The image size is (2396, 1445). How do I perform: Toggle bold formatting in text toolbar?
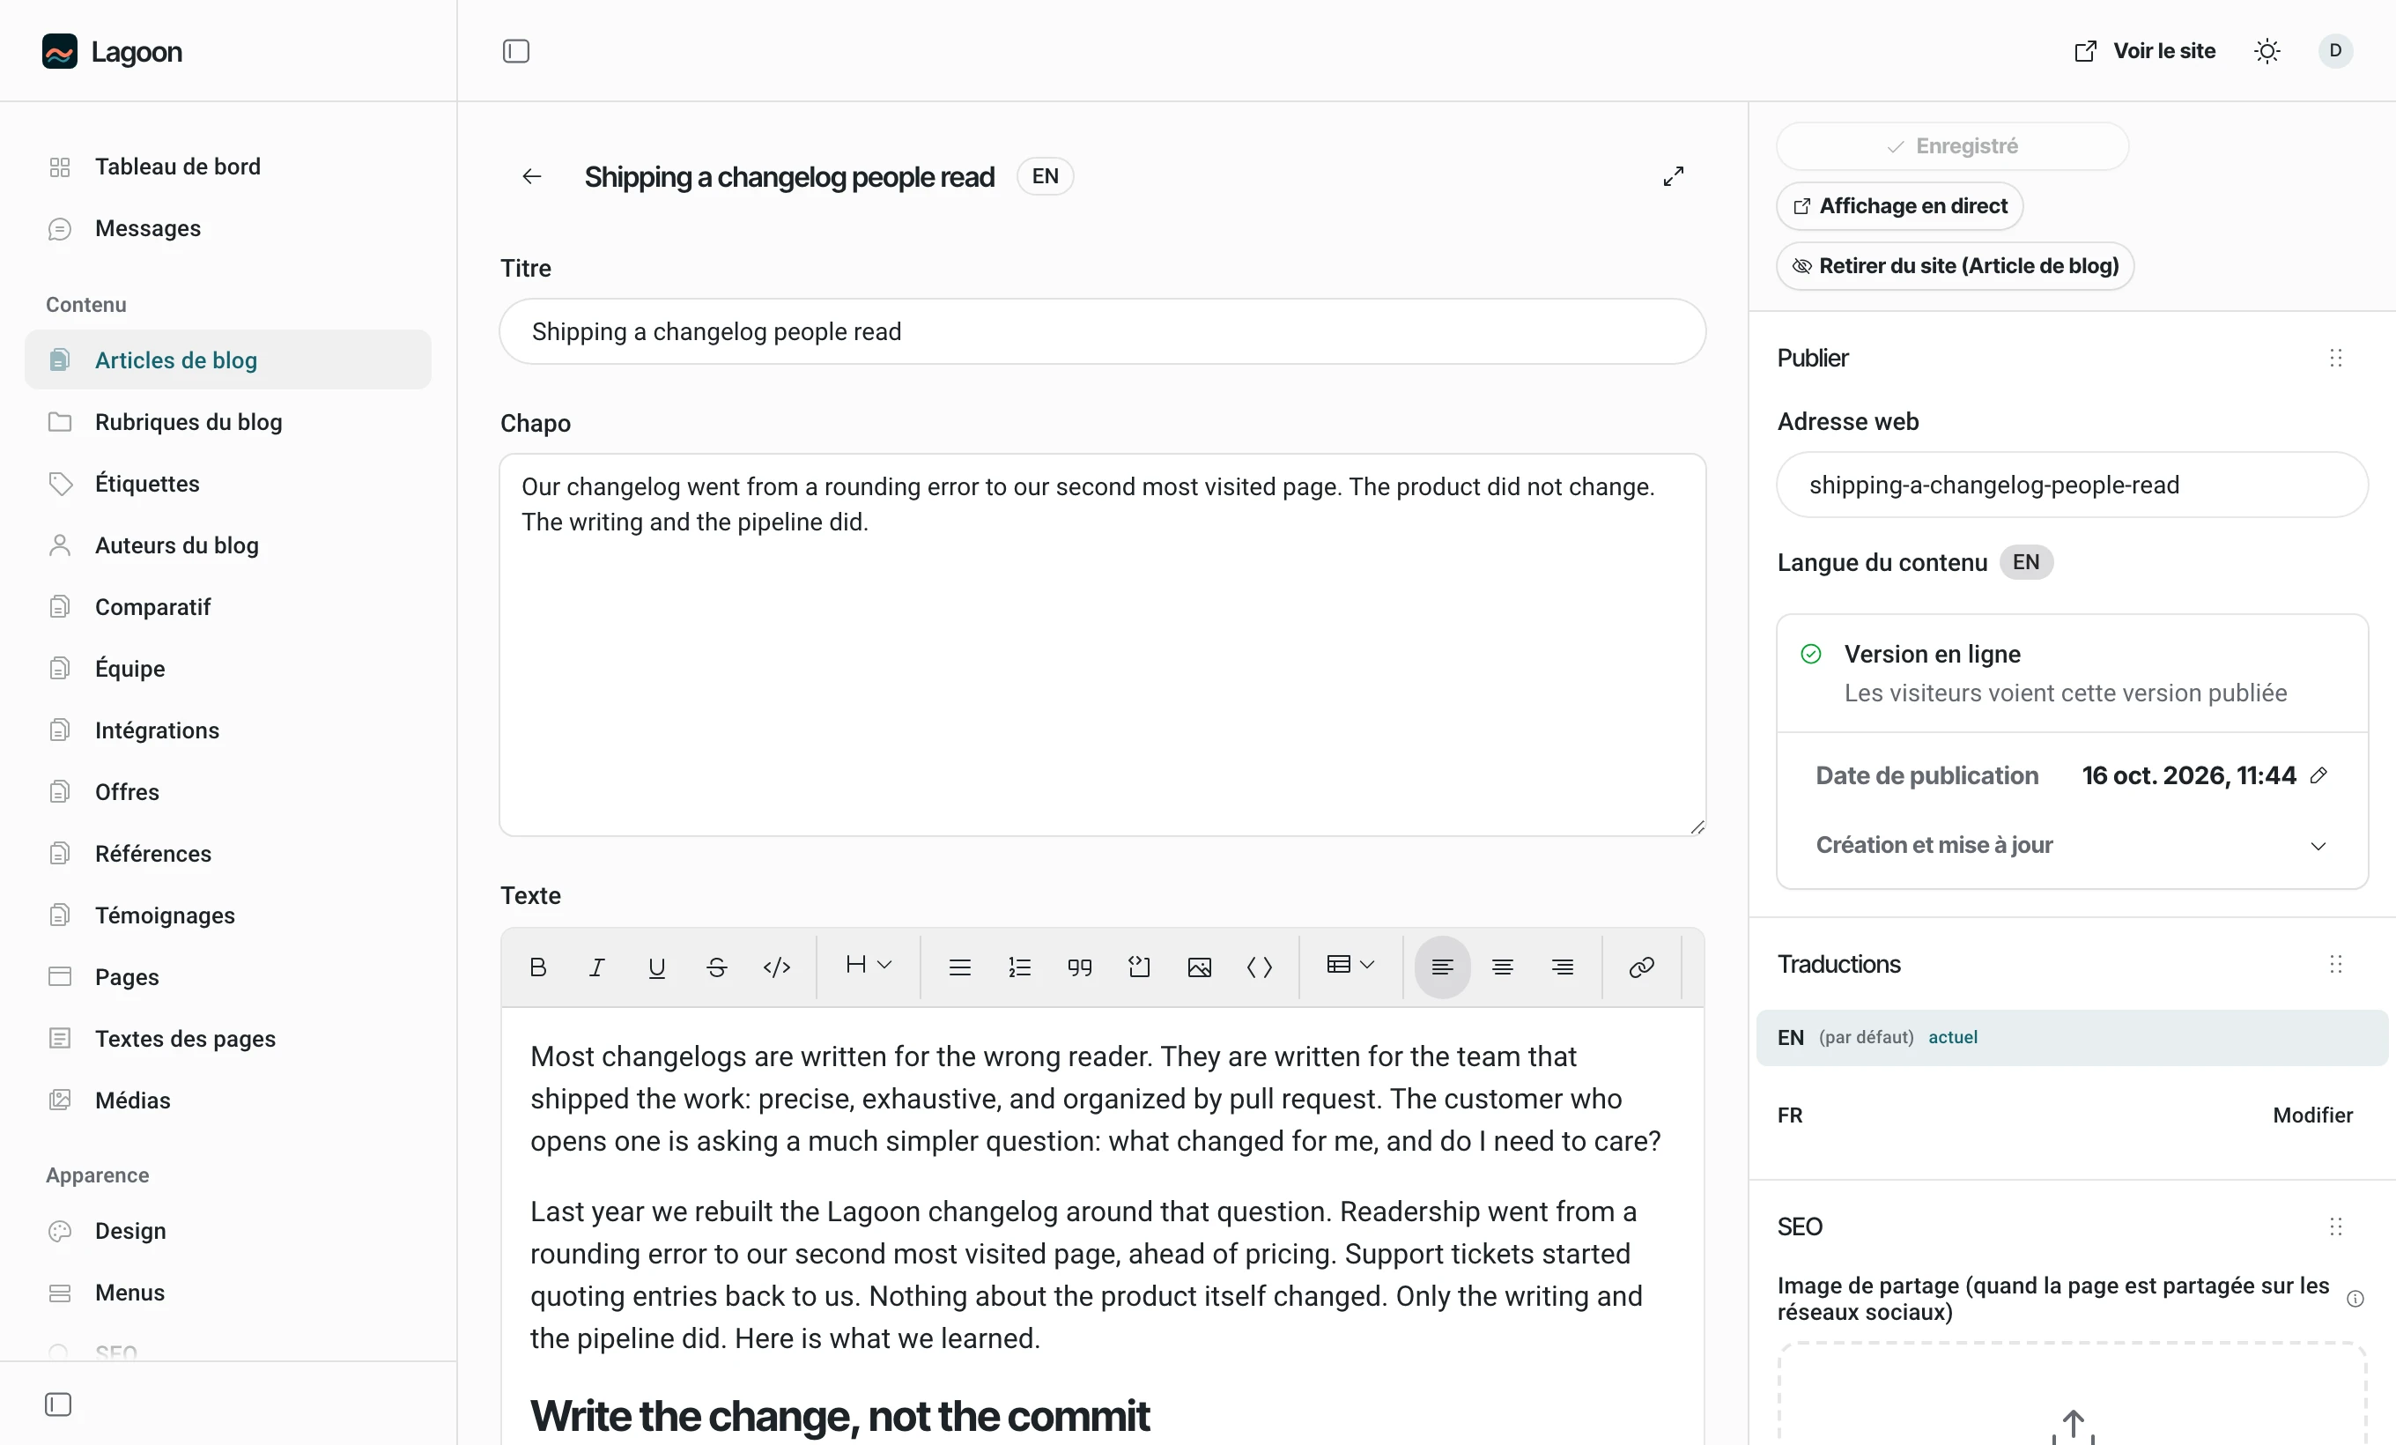click(x=537, y=967)
